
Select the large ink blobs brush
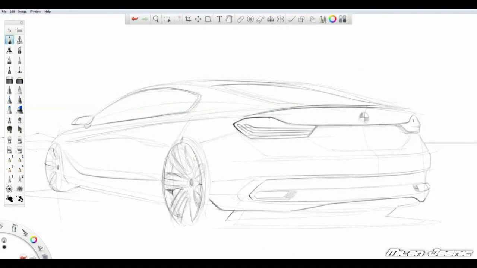(x=9, y=199)
